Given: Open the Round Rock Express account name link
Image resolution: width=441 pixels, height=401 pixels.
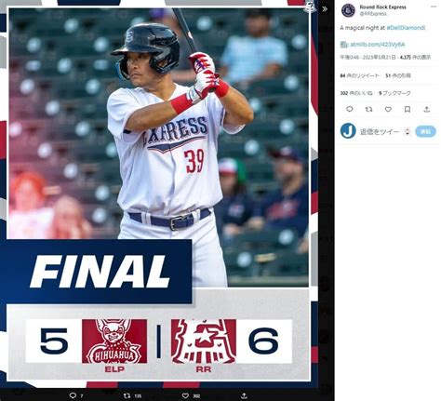Looking at the screenshot, I should pos(382,7).
